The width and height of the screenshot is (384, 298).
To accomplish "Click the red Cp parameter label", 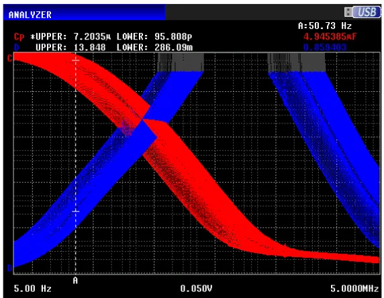I will [x=19, y=37].
